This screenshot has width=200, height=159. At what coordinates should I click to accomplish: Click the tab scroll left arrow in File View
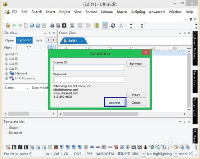[48, 40]
